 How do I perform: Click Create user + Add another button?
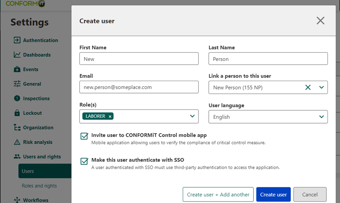(218, 194)
